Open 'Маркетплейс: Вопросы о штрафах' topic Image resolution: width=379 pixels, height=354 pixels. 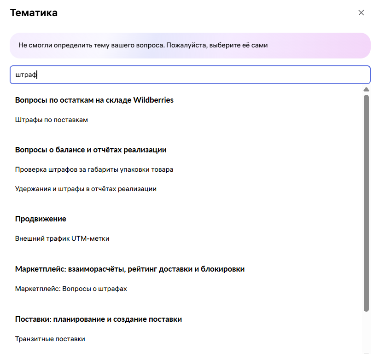71,289
